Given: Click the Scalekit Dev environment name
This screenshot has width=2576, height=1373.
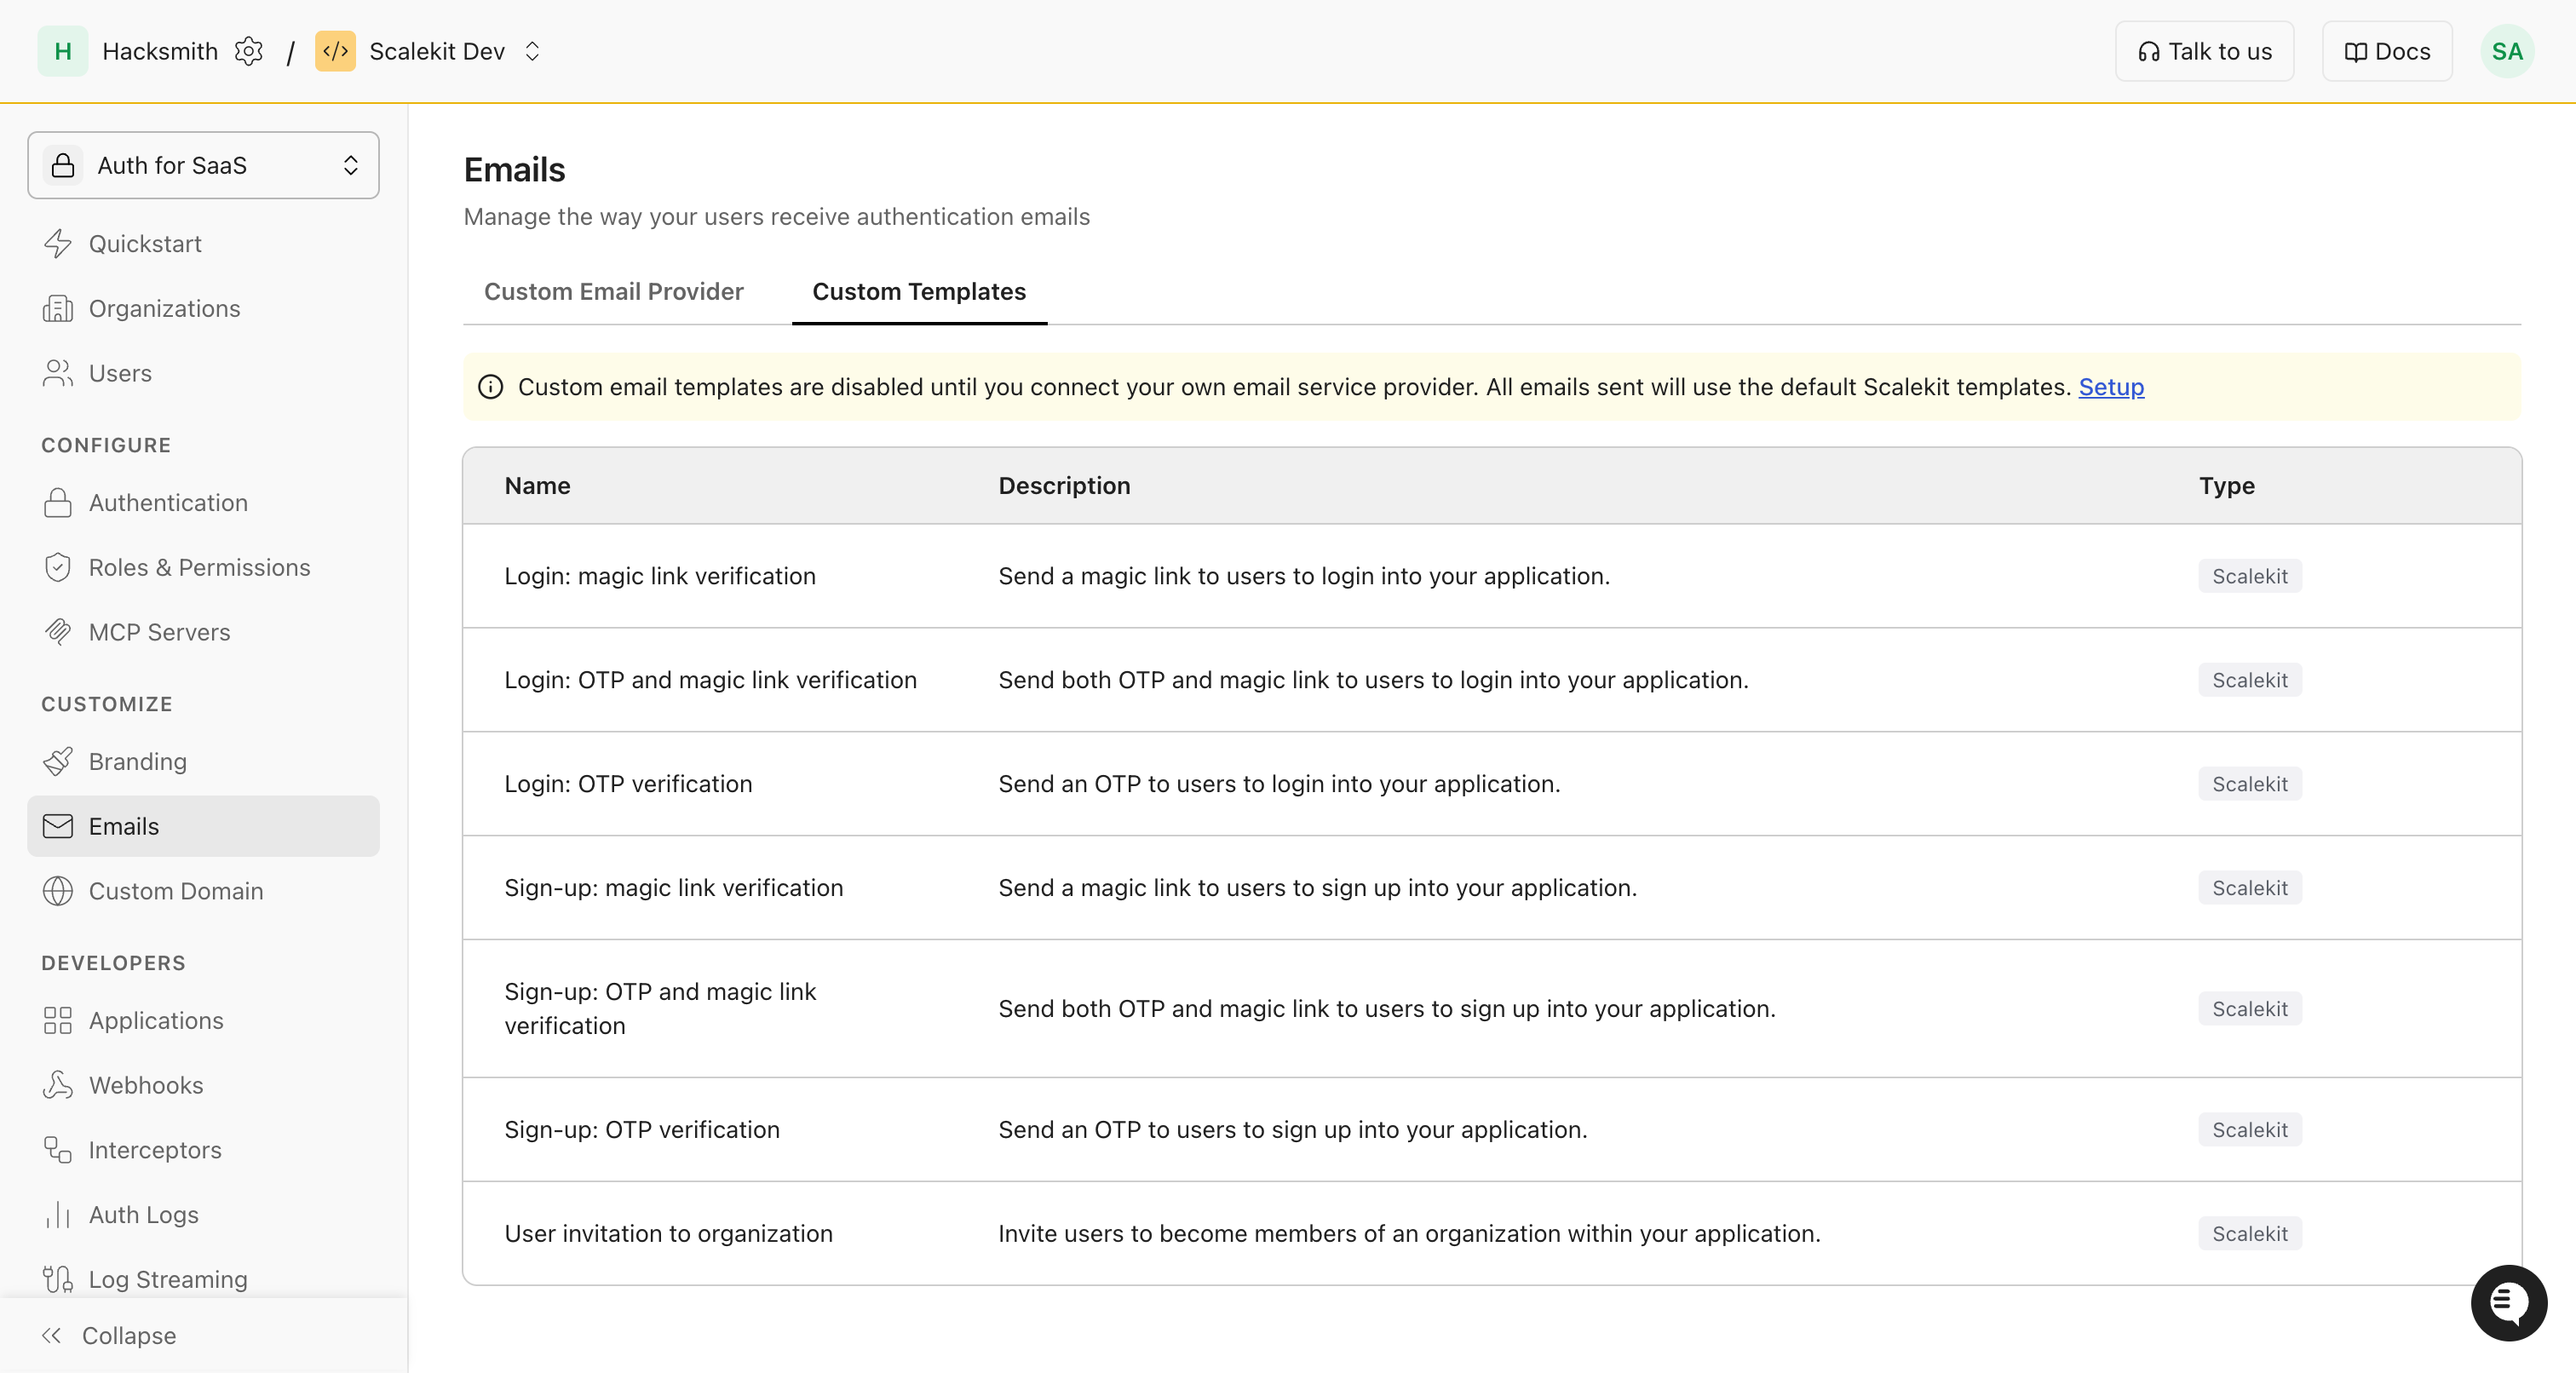Looking at the screenshot, I should pyautogui.click(x=437, y=51).
